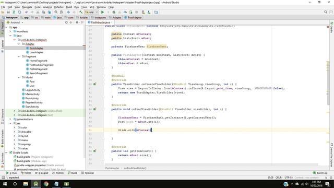Open the app run configuration dropdown
The width and height of the screenshot is (334, 188).
coord(92,12)
